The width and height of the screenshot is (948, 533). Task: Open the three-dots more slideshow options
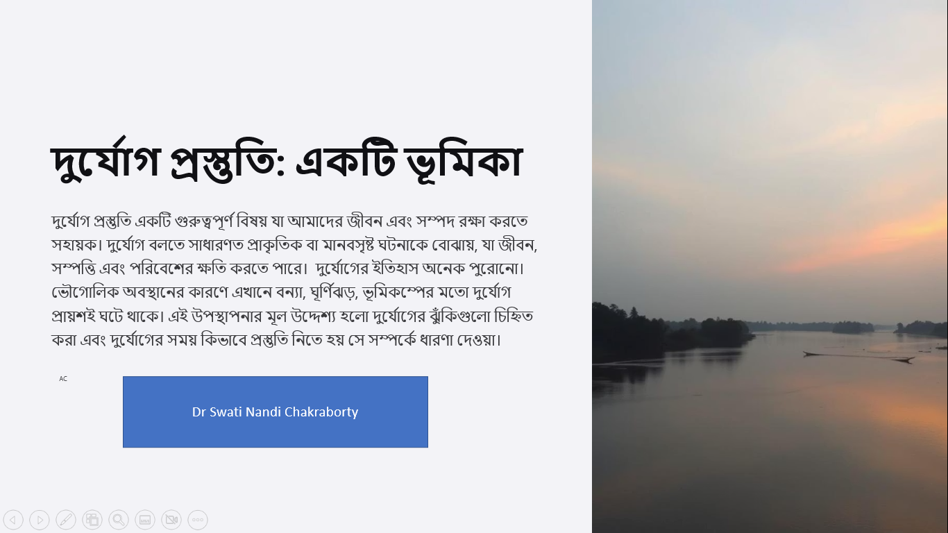coord(198,520)
